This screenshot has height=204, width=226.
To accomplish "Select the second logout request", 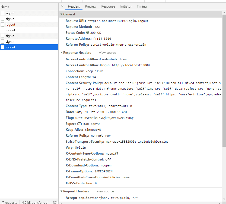I will 29,30.
